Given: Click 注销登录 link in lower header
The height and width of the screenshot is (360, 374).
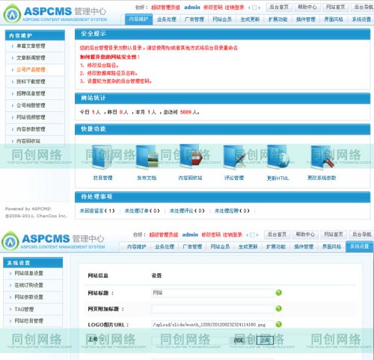Looking at the screenshot, I should (233, 235).
